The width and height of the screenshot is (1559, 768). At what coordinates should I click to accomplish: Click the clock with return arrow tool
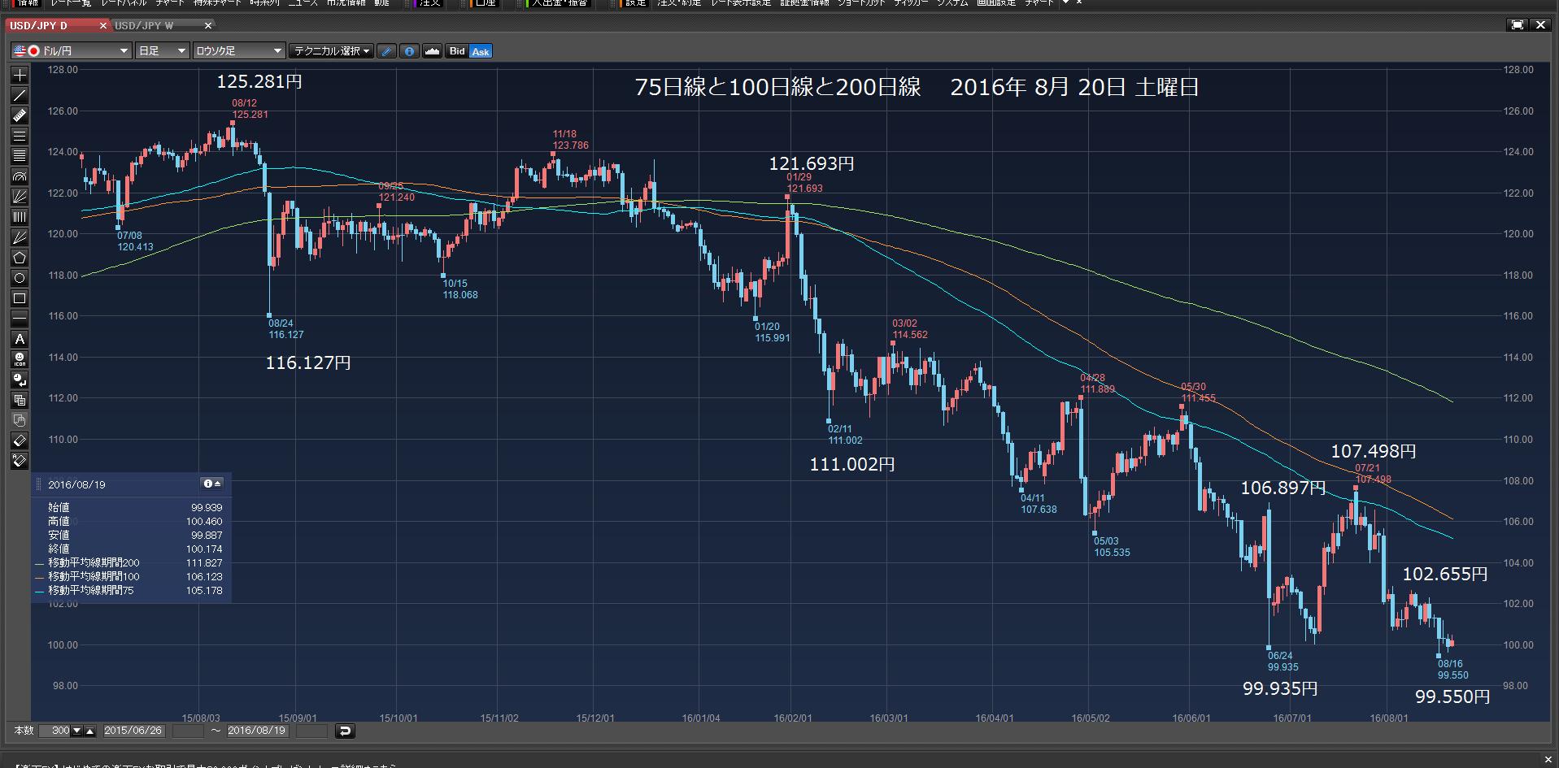click(x=20, y=380)
